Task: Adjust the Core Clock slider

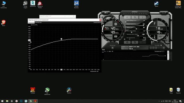Action: (135, 32)
